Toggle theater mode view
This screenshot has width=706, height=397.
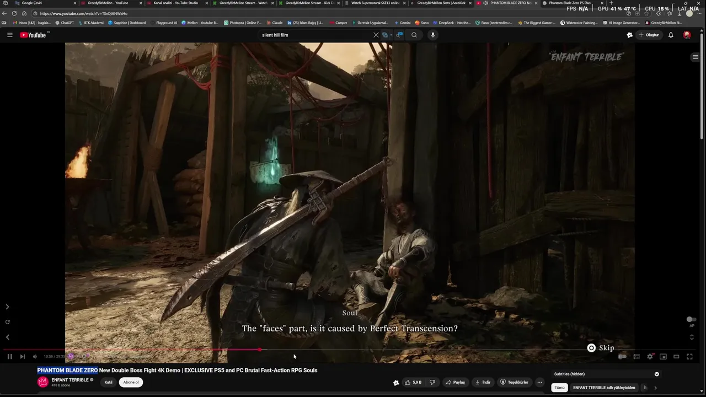(x=676, y=357)
